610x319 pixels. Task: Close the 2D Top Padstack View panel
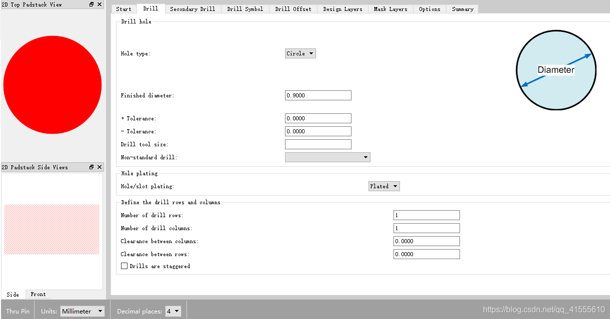click(99, 4)
